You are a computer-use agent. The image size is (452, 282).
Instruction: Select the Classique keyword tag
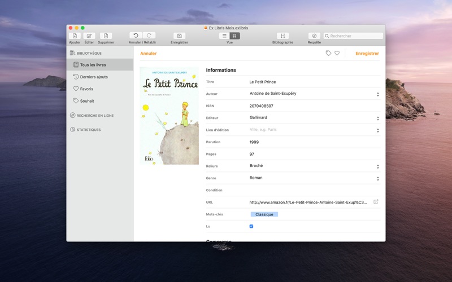[264, 214]
